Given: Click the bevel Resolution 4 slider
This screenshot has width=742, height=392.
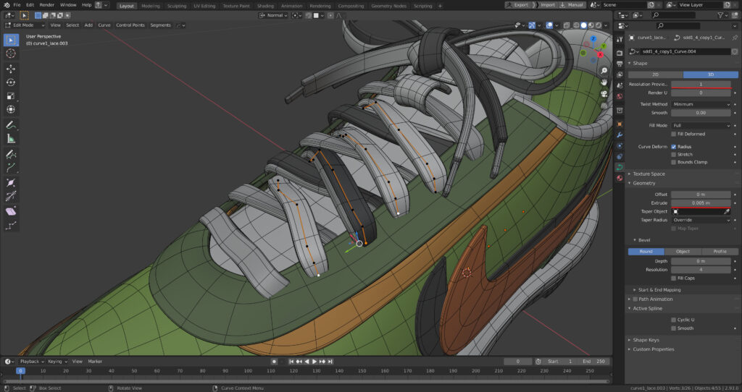Looking at the screenshot, I should pyautogui.click(x=701, y=270).
